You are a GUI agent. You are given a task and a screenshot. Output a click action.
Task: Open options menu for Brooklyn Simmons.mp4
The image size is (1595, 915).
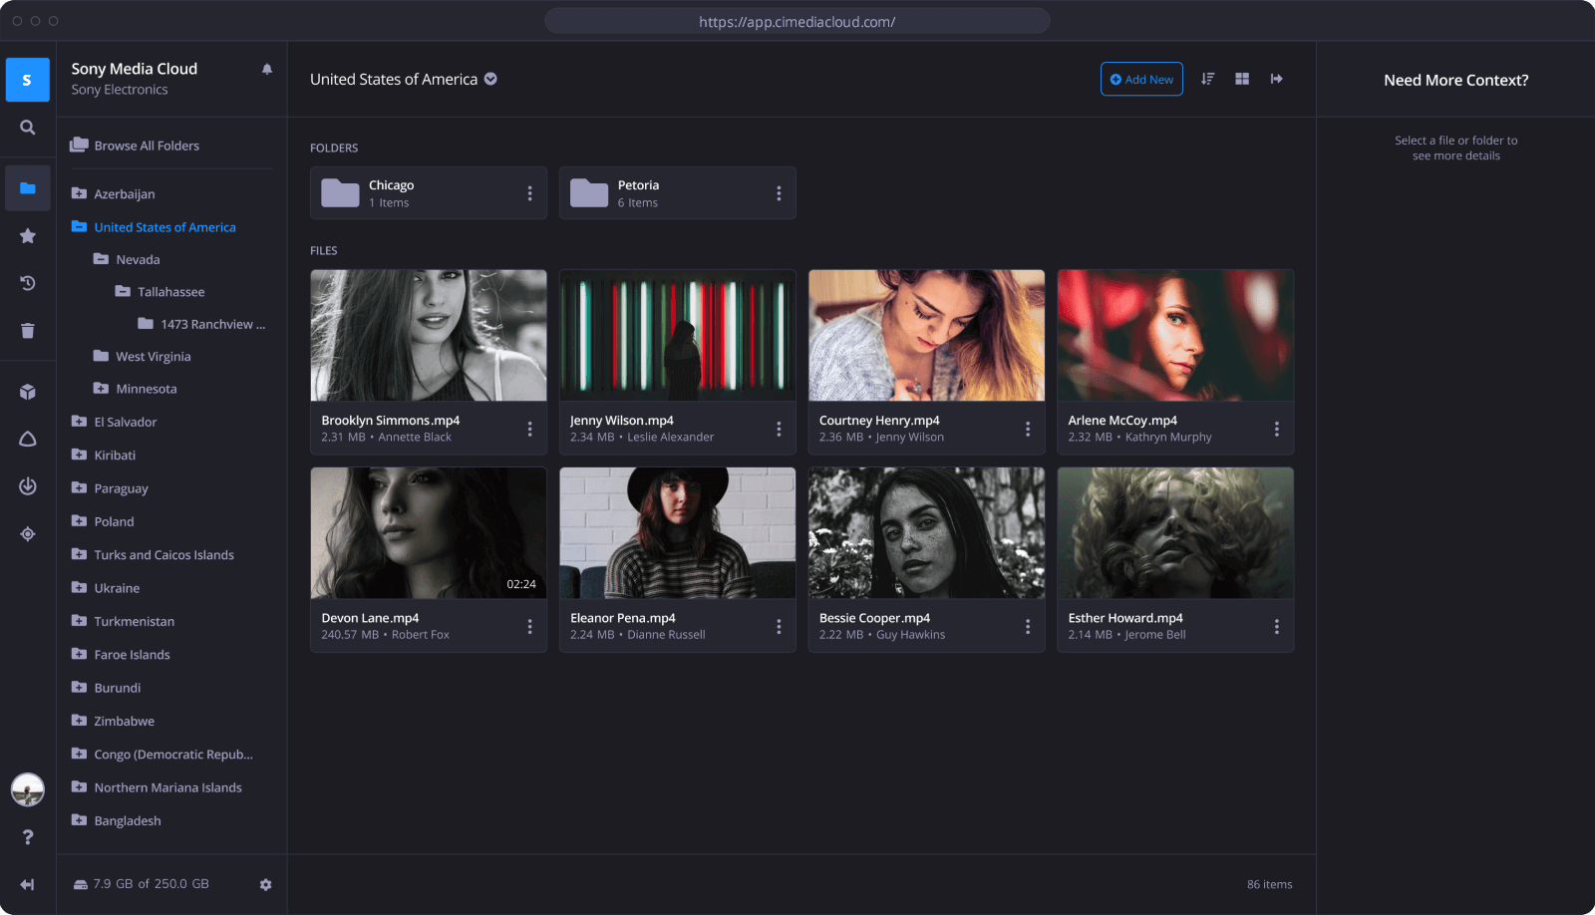click(529, 429)
